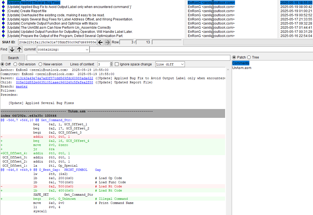Click graph dot of Create Report file commit

pos(3,11)
